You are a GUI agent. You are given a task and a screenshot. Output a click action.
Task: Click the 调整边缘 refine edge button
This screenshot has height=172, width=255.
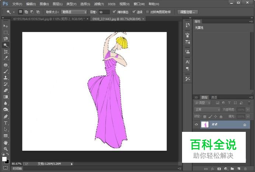(188, 12)
